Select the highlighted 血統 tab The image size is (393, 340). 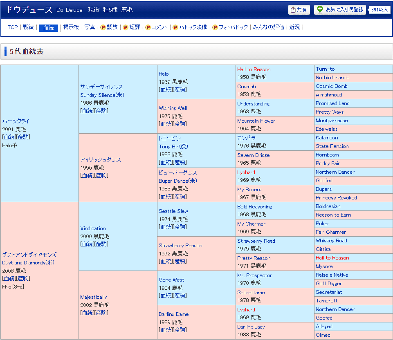49,28
